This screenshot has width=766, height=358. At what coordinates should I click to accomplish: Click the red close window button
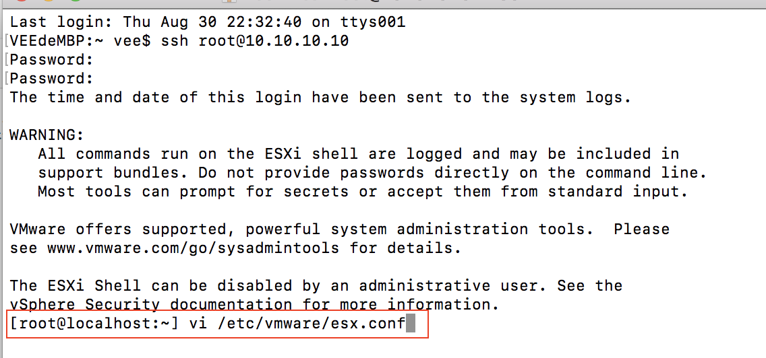pyautogui.click(x=22, y=1)
